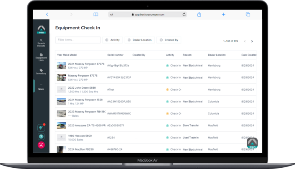Click the 1–100 of 179 pagination text
This screenshot has width=295, height=169.
tap(230, 41)
